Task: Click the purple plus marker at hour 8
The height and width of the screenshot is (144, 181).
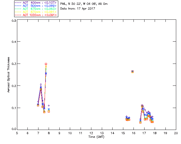Action: 49,105
